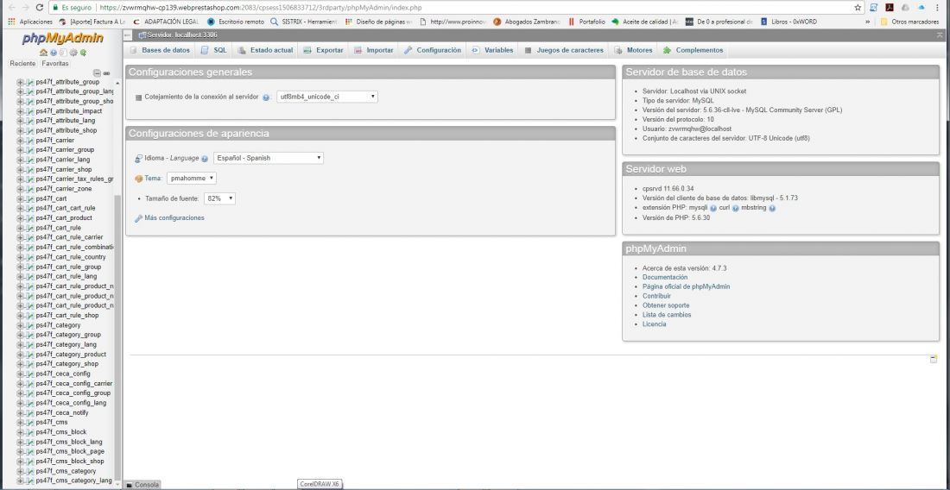Open the Configuración tab

point(433,50)
